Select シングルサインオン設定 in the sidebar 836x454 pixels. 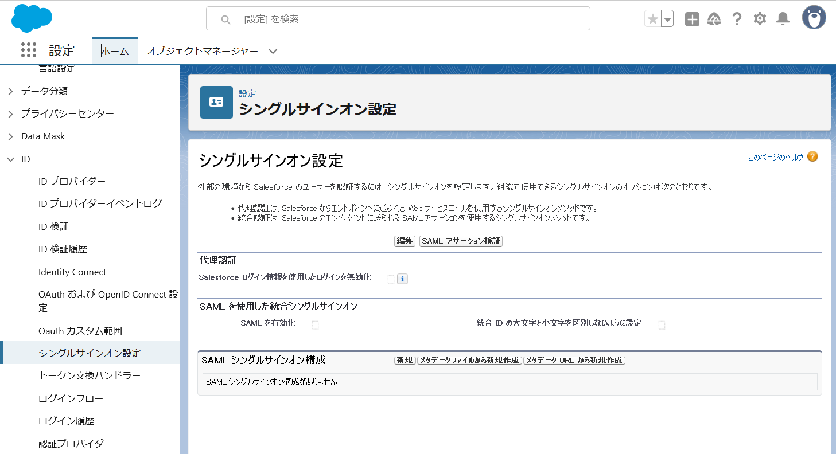coord(90,353)
